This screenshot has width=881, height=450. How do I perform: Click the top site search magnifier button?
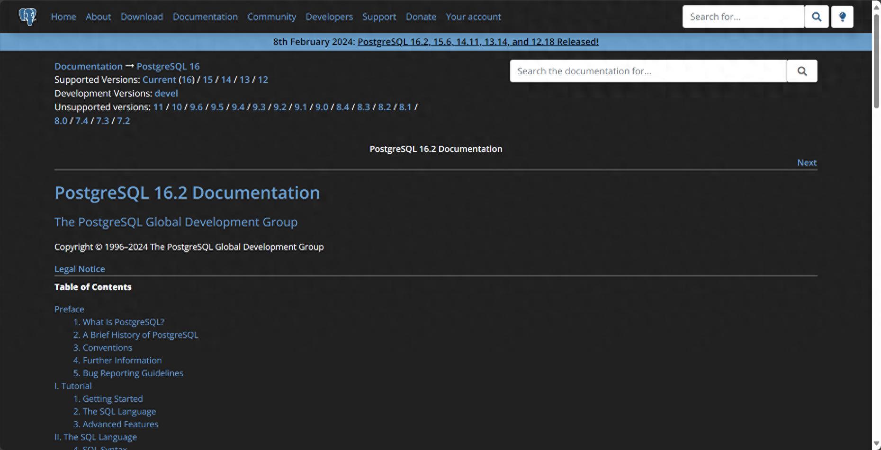pos(817,17)
